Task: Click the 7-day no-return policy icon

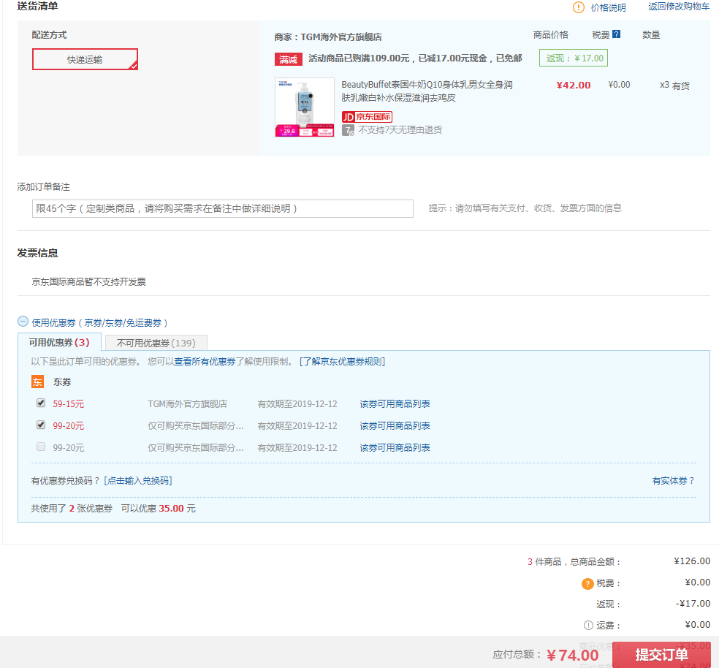Action: [x=348, y=130]
